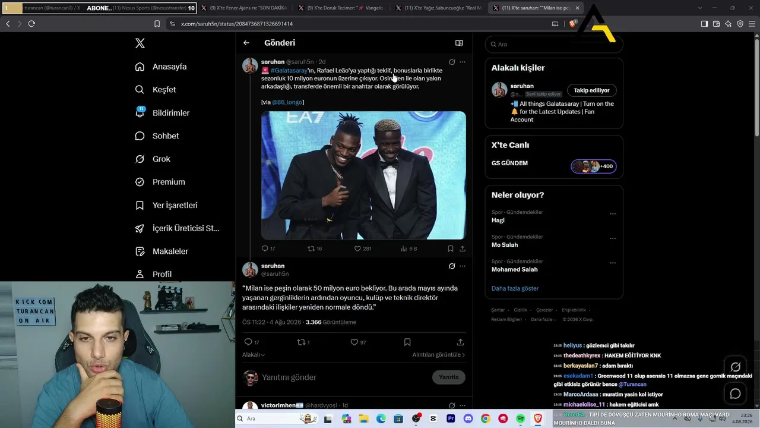The image size is (760, 428).
Task: Bookmark the main Milan post
Action: click(407, 342)
